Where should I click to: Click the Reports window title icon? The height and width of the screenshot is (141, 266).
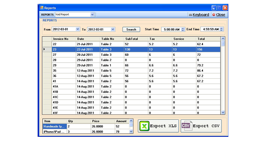[x=41, y=8]
